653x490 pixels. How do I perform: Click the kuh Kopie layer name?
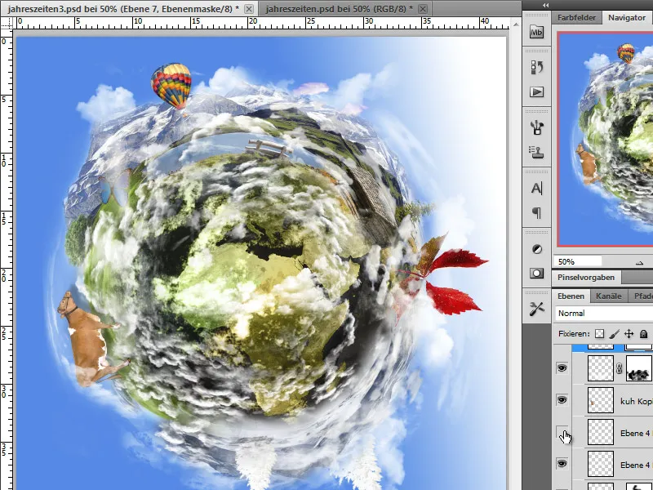point(637,401)
